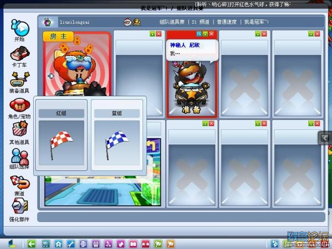The height and width of the screenshot is (249, 332).
Task: Open the pink book icon
Action: (x=133, y=244)
